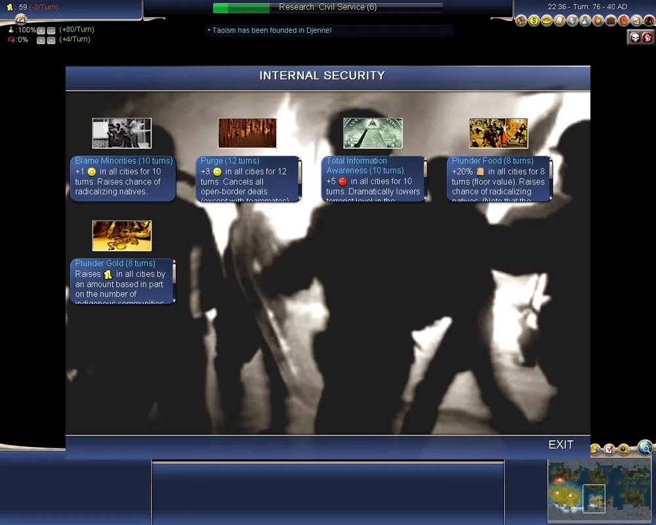The height and width of the screenshot is (525, 656).
Task: Click the globe view magnifier icon
Action: coord(645,448)
